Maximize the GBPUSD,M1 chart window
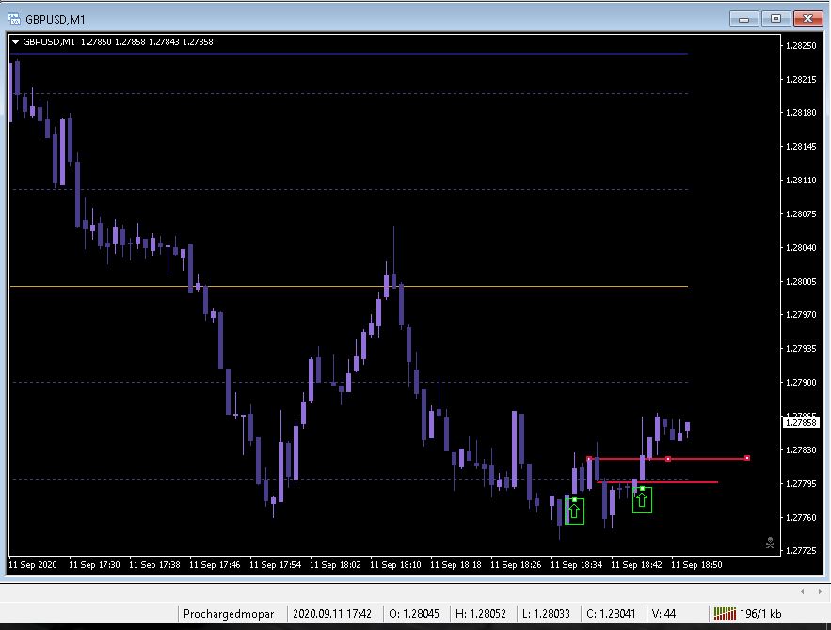This screenshot has height=630, width=831. click(775, 19)
